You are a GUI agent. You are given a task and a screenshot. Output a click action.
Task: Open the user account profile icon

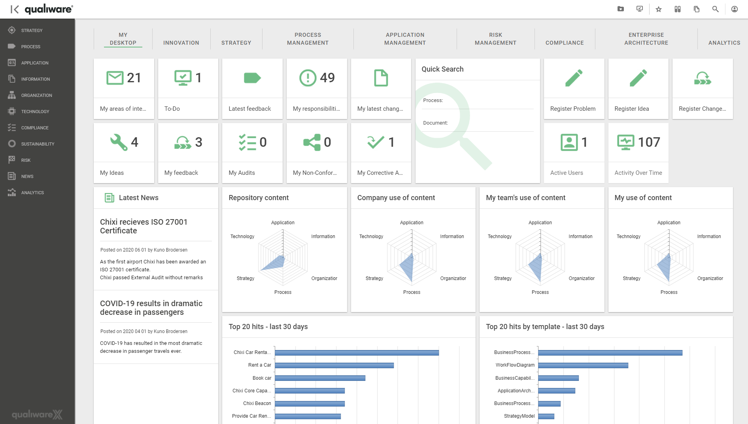(x=735, y=9)
